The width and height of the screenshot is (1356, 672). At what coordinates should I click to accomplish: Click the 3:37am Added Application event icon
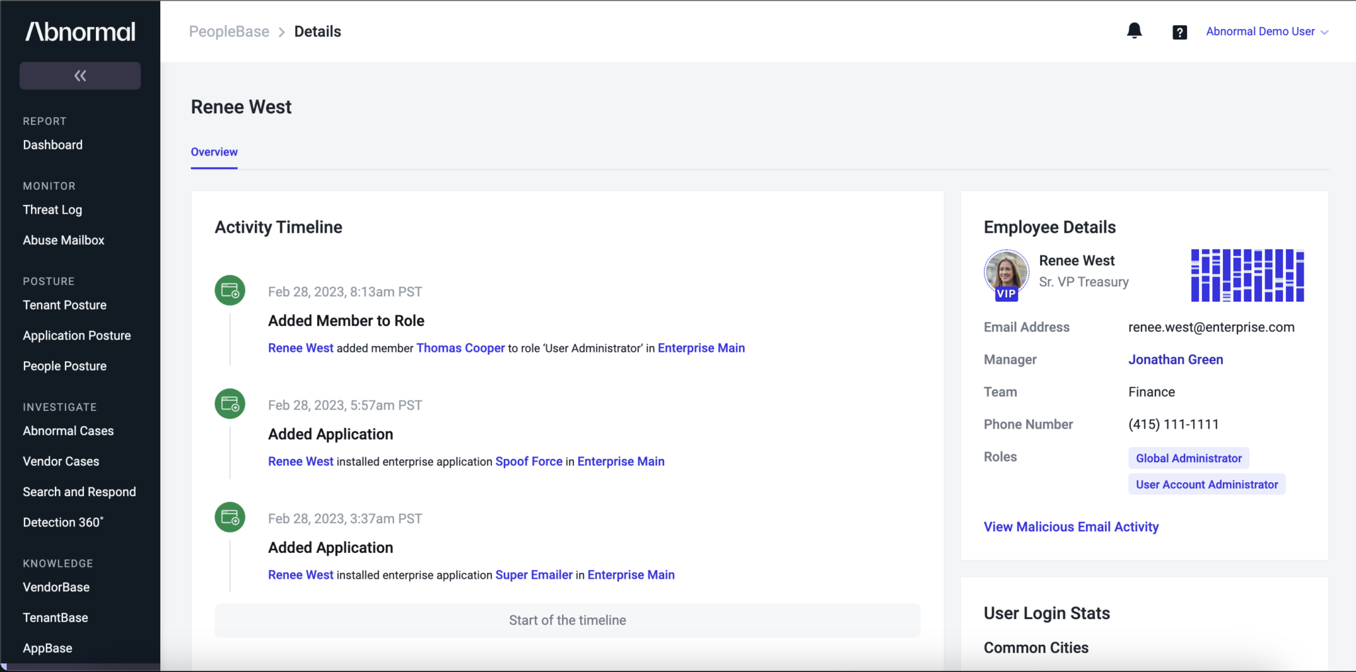click(x=230, y=517)
